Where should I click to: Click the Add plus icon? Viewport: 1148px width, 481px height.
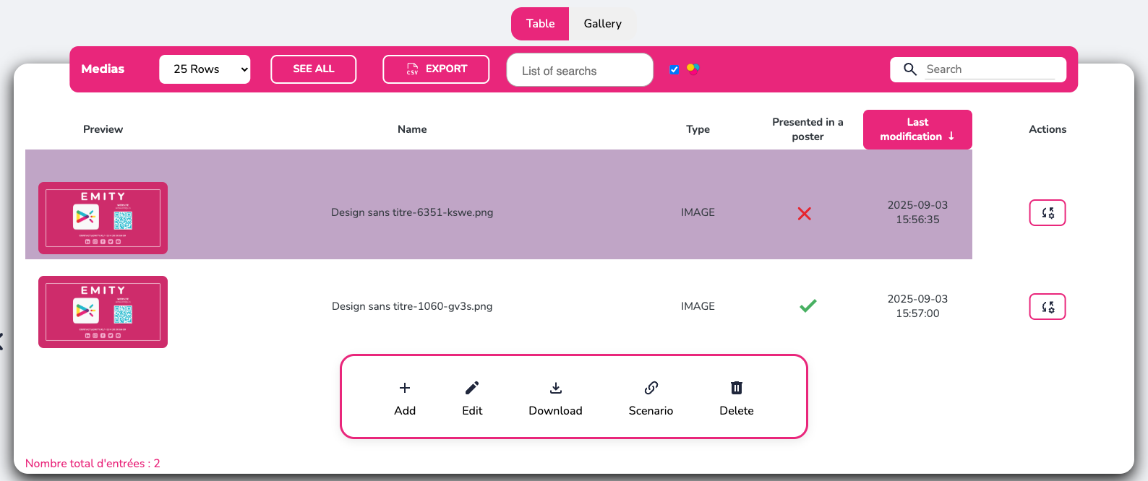coord(405,389)
